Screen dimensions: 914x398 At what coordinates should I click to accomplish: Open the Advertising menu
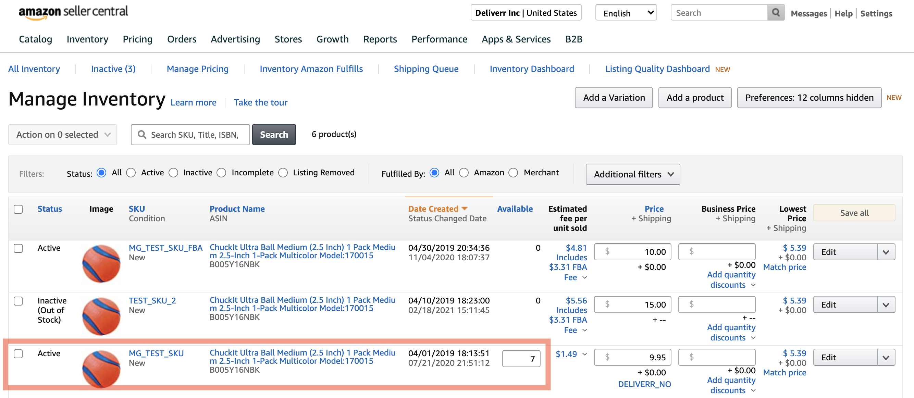pos(235,39)
